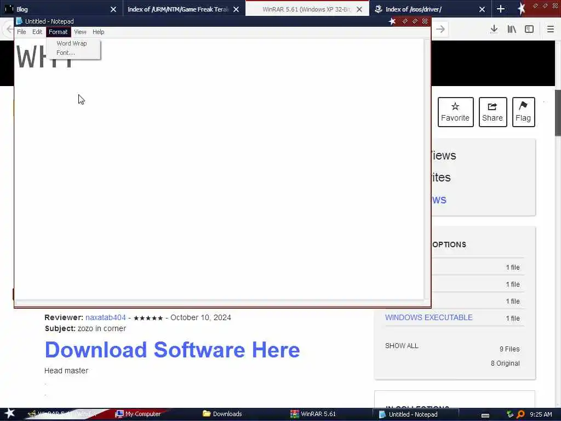Click the Download Software Here link
Screen dimensions: 561x421
[x=172, y=350]
